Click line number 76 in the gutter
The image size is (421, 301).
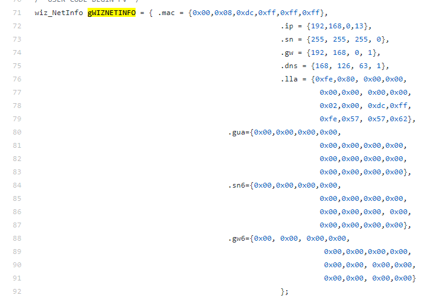pyautogui.click(x=17, y=79)
